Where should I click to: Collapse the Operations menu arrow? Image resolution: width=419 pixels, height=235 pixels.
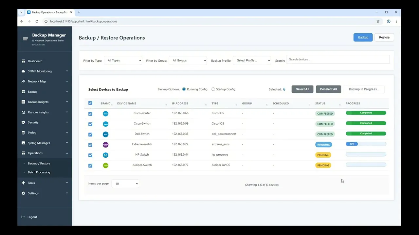coord(67,153)
